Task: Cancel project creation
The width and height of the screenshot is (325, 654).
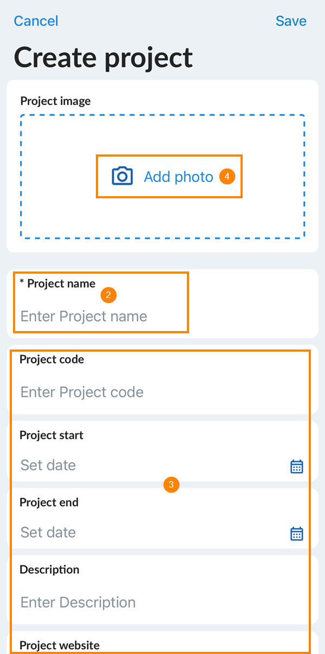Action: point(36,21)
